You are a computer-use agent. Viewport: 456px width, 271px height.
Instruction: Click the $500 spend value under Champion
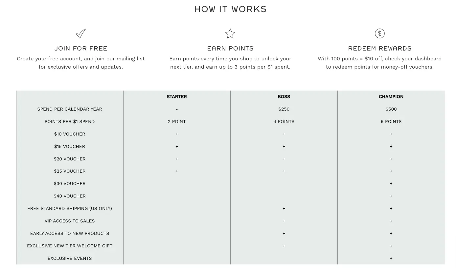click(x=391, y=109)
